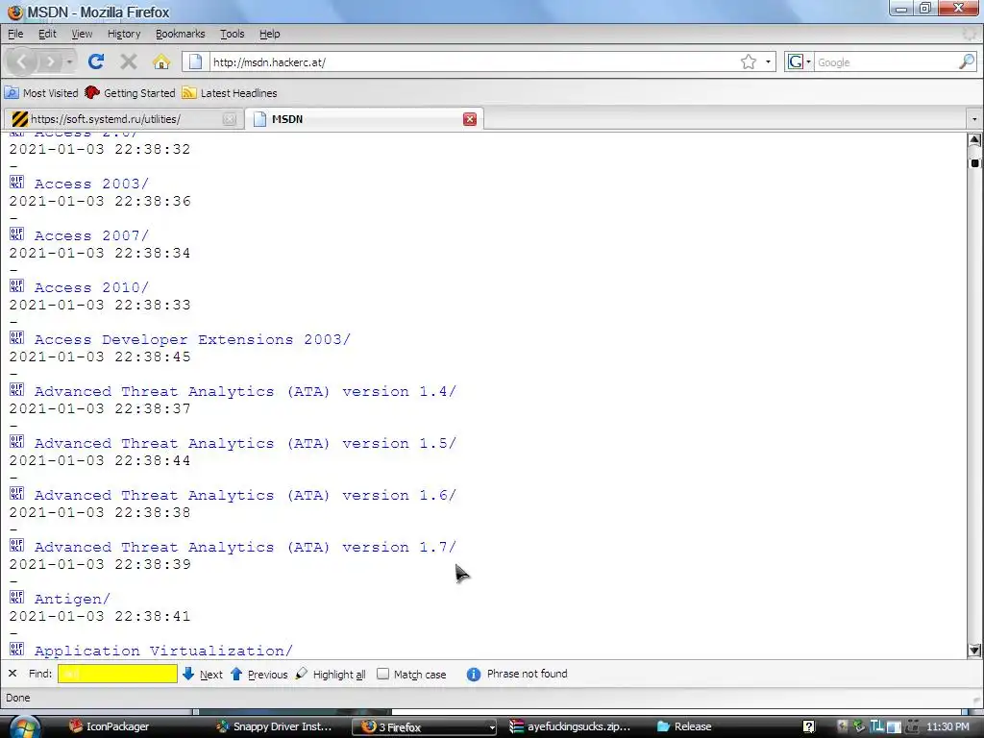Click folder icon beside ATA version 1.4/
The height and width of the screenshot is (738, 984).
[x=17, y=390]
